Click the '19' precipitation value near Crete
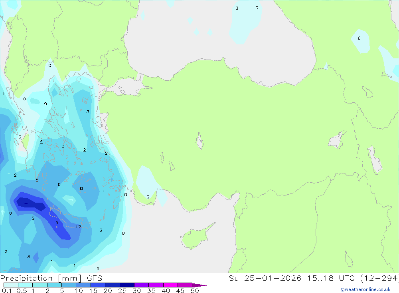The width and height of the screenshot is (399, 293). tap(55, 223)
